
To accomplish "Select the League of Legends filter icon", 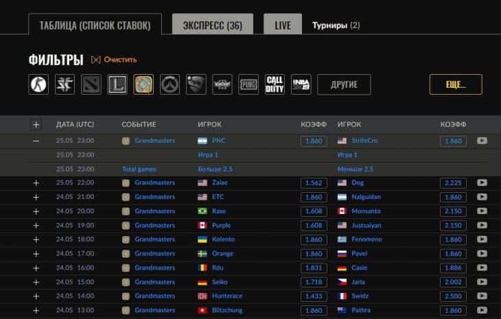I will (117, 84).
